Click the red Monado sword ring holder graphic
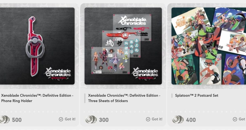246x130 pixels. coord(35,46)
